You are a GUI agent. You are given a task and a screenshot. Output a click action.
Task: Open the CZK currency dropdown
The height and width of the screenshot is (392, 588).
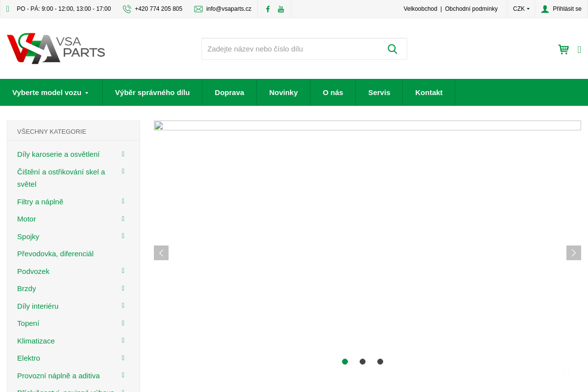point(521,9)
